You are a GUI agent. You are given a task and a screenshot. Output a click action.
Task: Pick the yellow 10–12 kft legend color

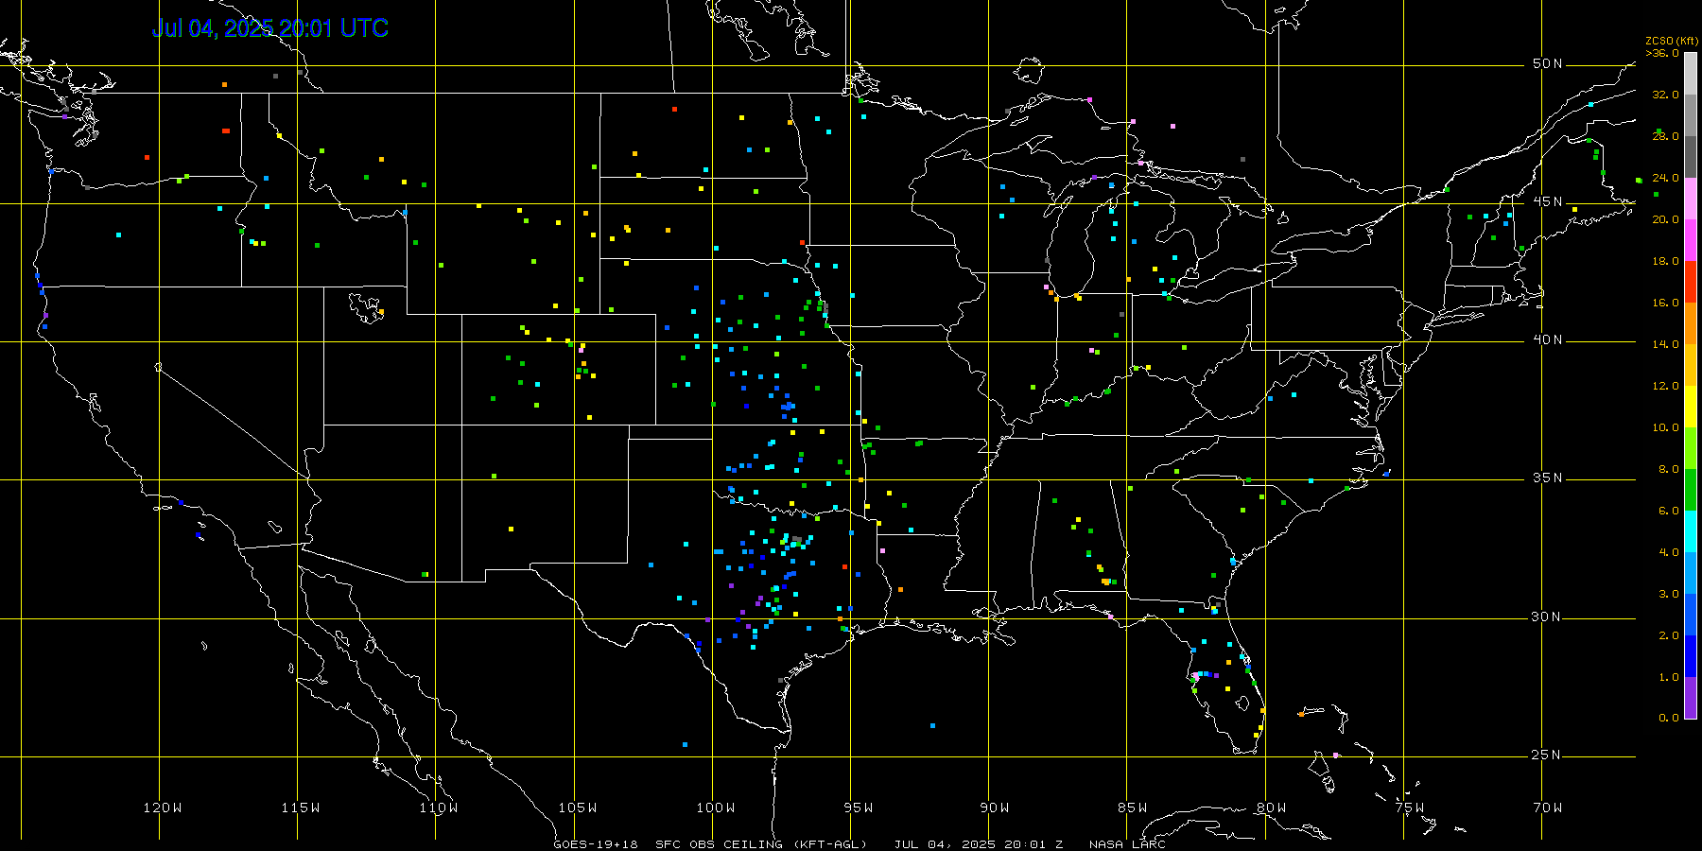tap(1691, 407)
